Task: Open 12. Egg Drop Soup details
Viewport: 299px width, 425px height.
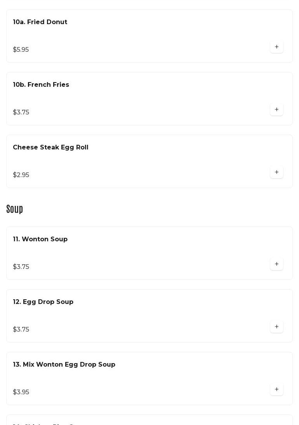Action: coord(43,302)
